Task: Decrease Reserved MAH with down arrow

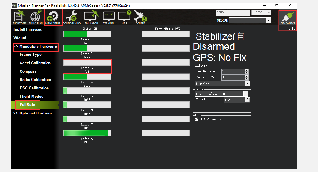Action: [247, 79]
